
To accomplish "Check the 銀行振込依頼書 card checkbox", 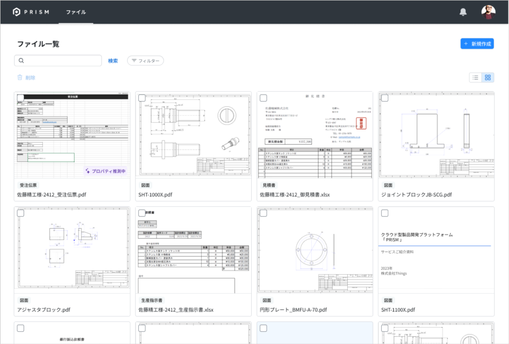I will pos(21,328).
